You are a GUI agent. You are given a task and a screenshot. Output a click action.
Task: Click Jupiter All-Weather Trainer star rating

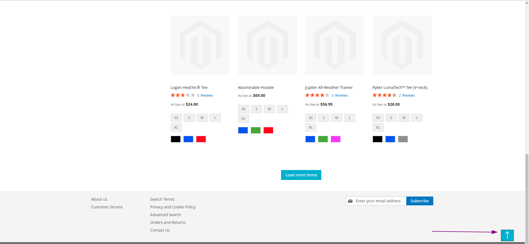317,95
